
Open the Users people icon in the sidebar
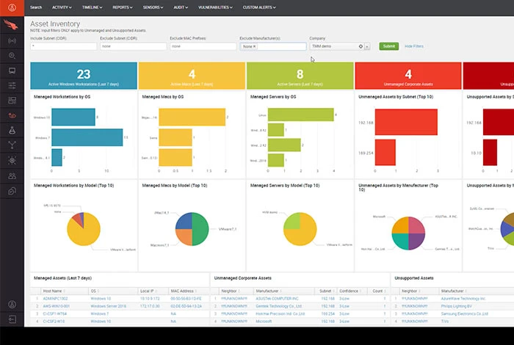click(x=12, y=176)
